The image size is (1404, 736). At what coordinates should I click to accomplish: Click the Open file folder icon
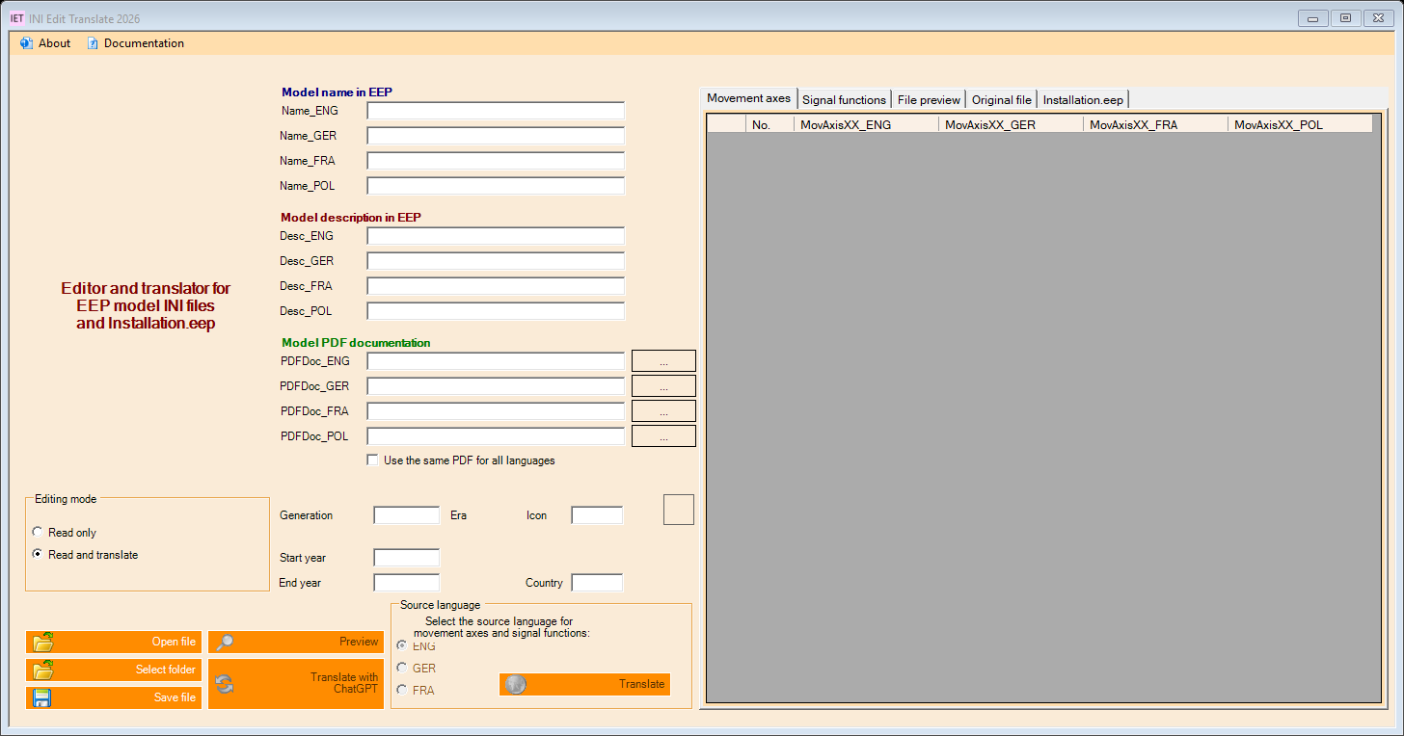pos(43,642)
